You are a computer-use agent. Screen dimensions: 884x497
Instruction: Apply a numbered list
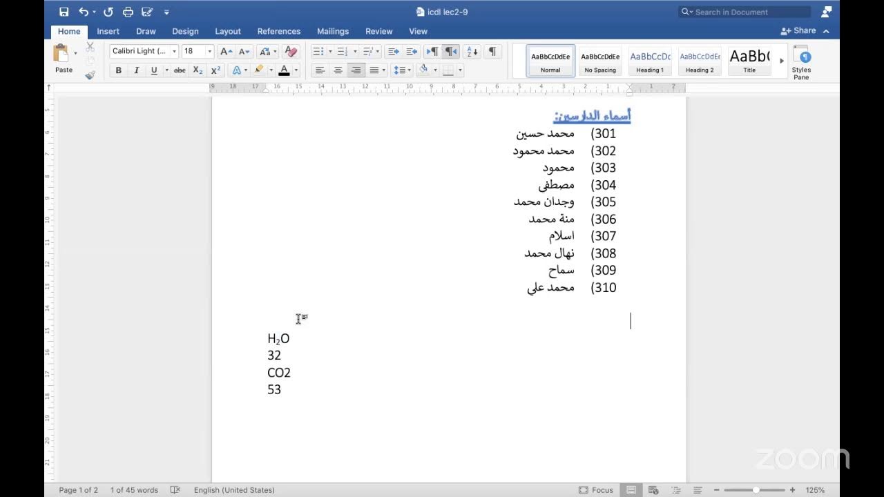(x=342, y=51)
